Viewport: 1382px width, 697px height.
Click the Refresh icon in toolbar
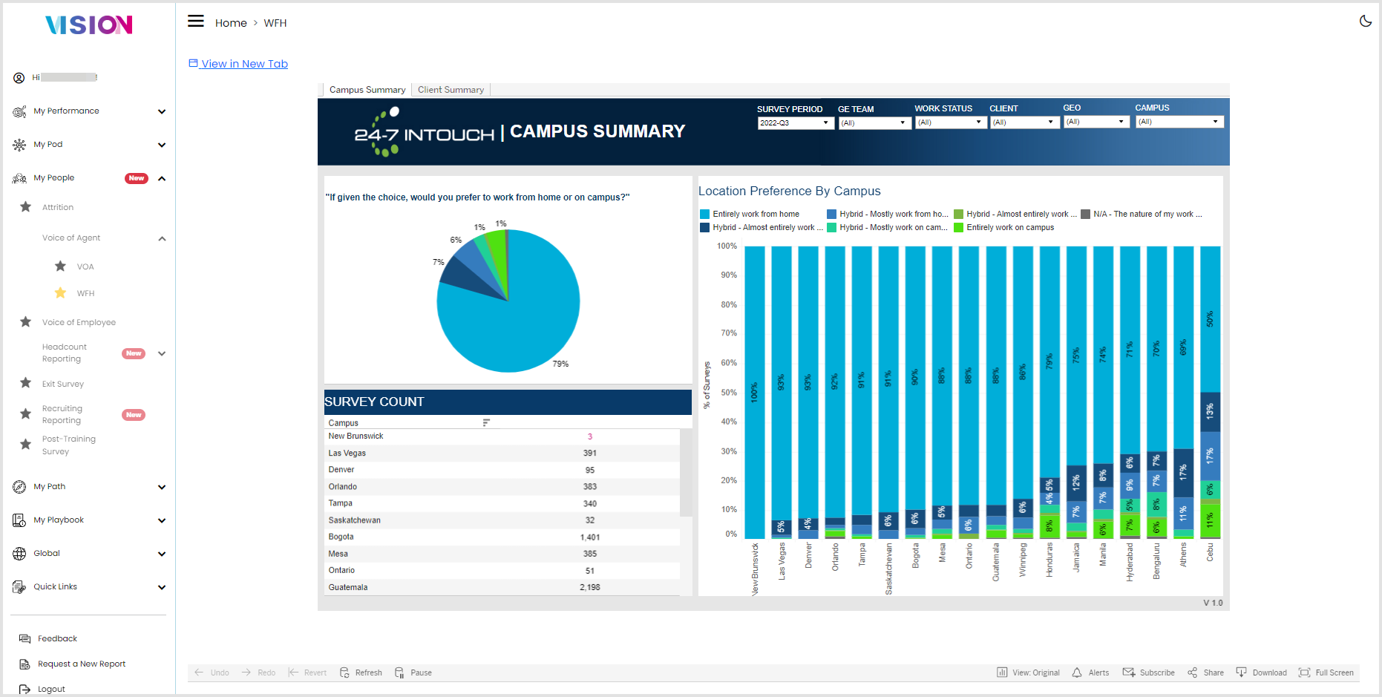[344, 673]
